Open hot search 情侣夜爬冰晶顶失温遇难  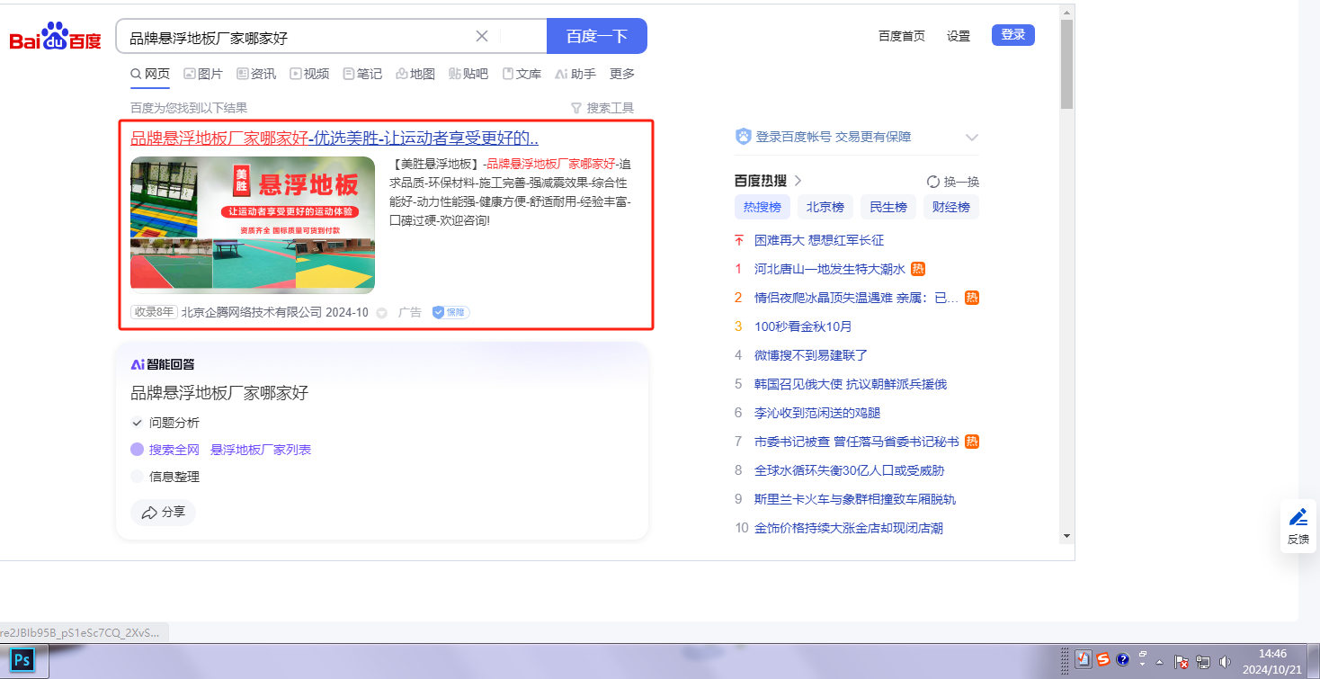pyautogui.click(x=857, y=298)
